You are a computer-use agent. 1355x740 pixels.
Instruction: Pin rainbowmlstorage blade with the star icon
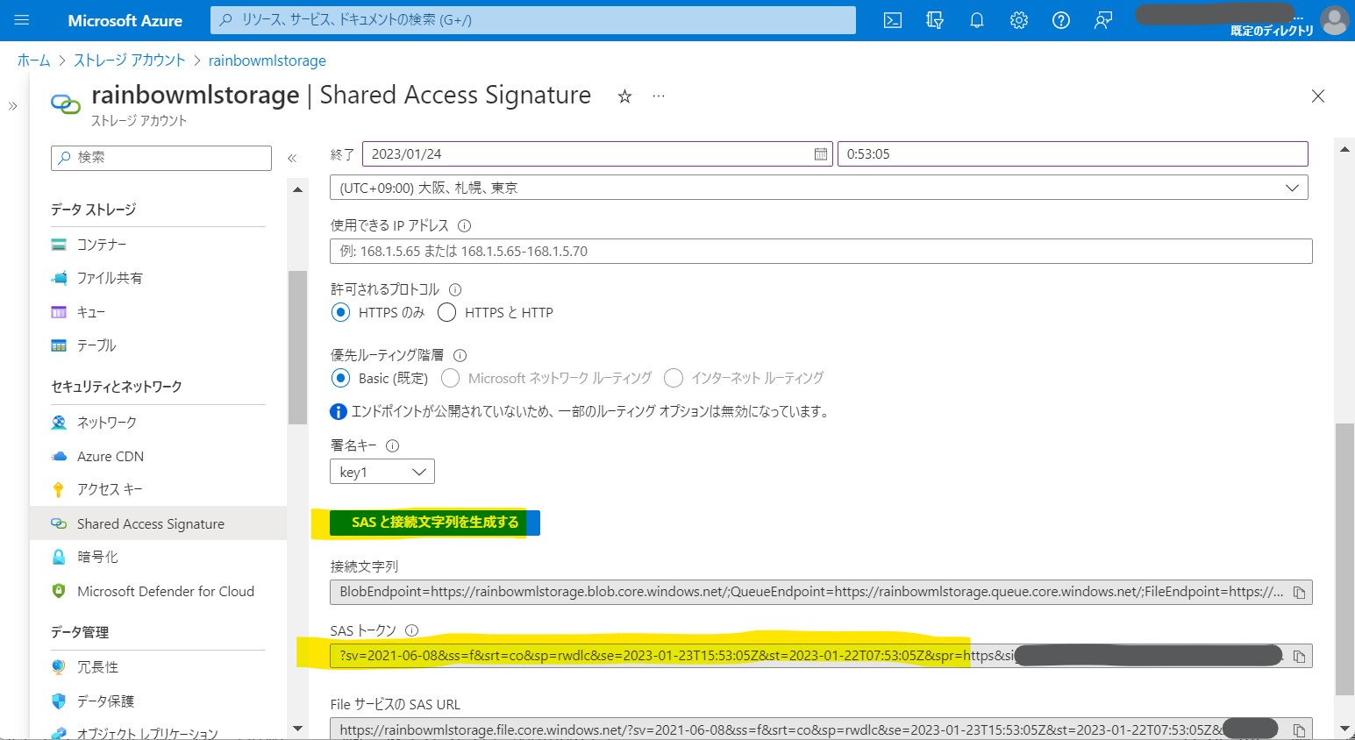(624, 96)
